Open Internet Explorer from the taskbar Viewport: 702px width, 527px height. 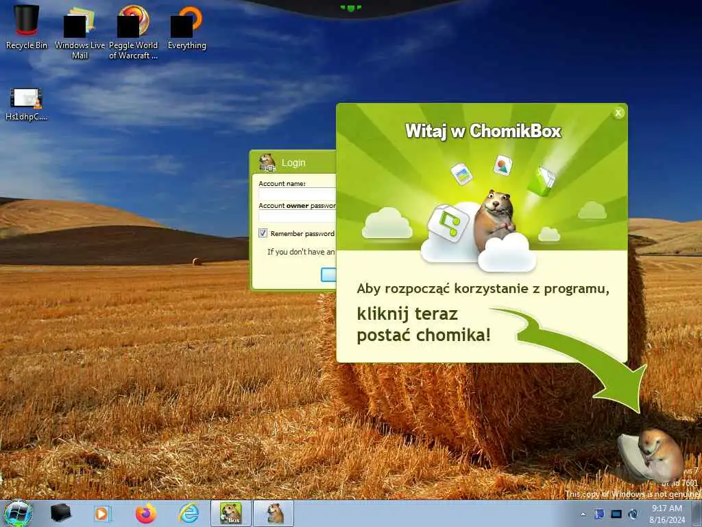189,513
